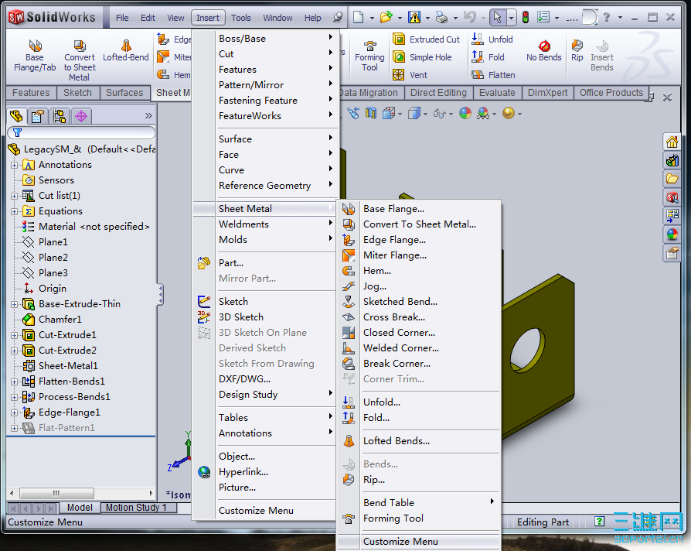
Task: Choose Lofted Bends... menu entry
Action: point(419,440)
